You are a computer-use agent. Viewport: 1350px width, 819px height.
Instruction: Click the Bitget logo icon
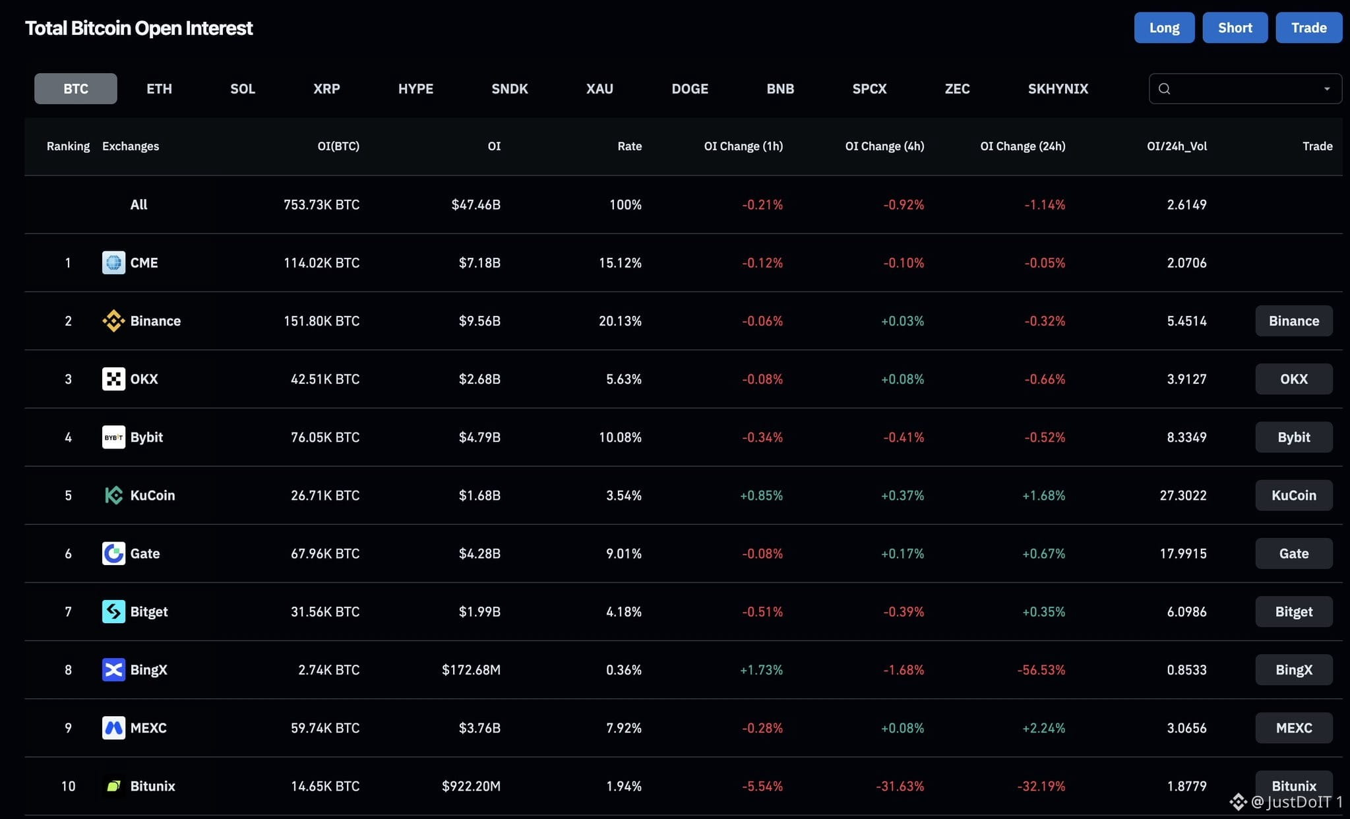(113, 611)
